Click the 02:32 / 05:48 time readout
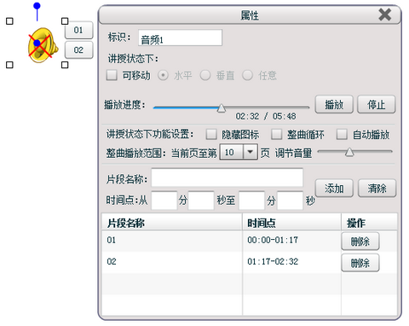This screenshot has width=409, height=326. click(x=266, y=116)
